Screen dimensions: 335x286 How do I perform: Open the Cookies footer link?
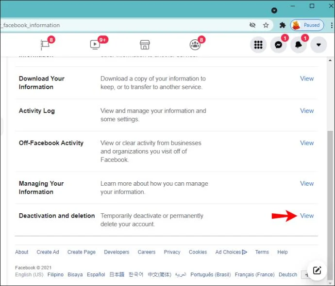tap(198, 252)
